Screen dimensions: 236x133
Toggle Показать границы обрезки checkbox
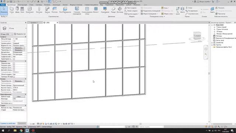[x=14, y=66]
